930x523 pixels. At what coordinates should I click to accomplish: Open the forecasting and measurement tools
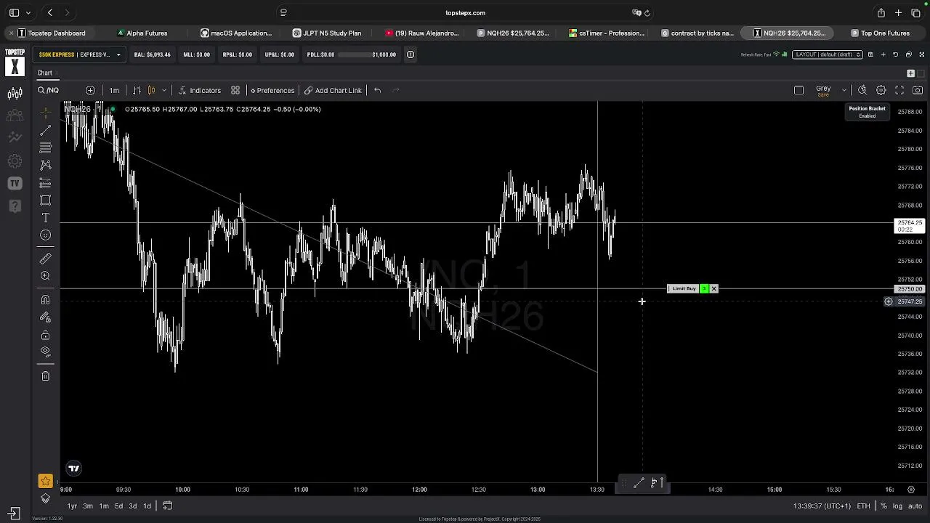(45, 183)
